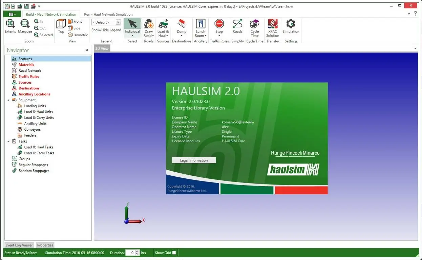The width and height of the screenshot is (422, 260).
Task: Open the green application menu button
Action: [x=12, y=14]
